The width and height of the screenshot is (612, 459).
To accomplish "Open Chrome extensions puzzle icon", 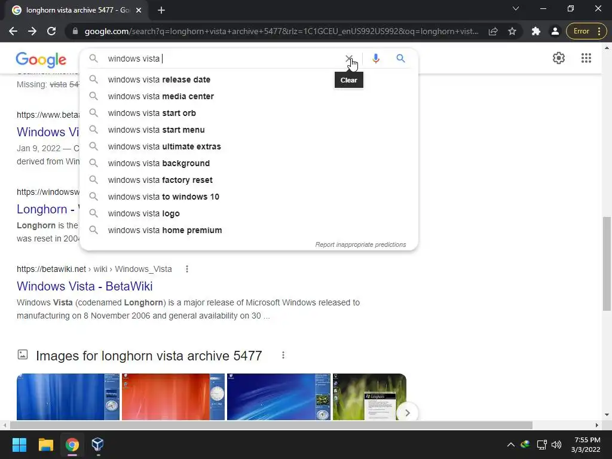I will click(x=536, y=31).
